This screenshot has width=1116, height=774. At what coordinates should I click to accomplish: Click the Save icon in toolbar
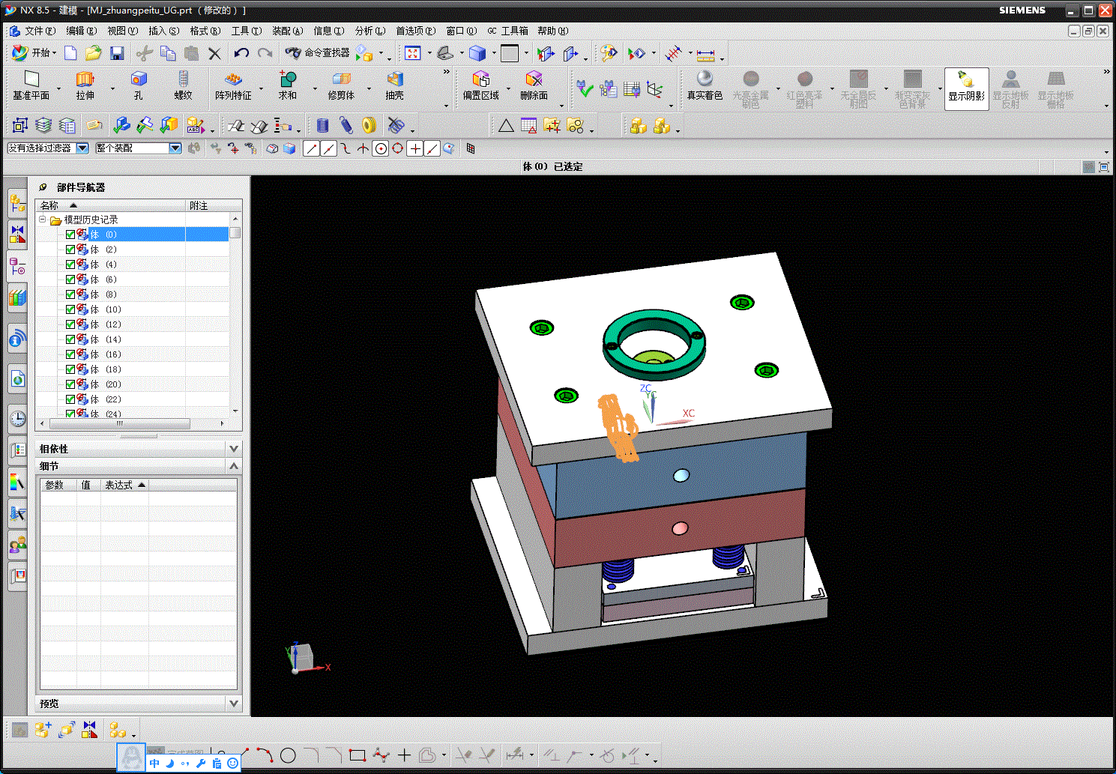[117, 53]
